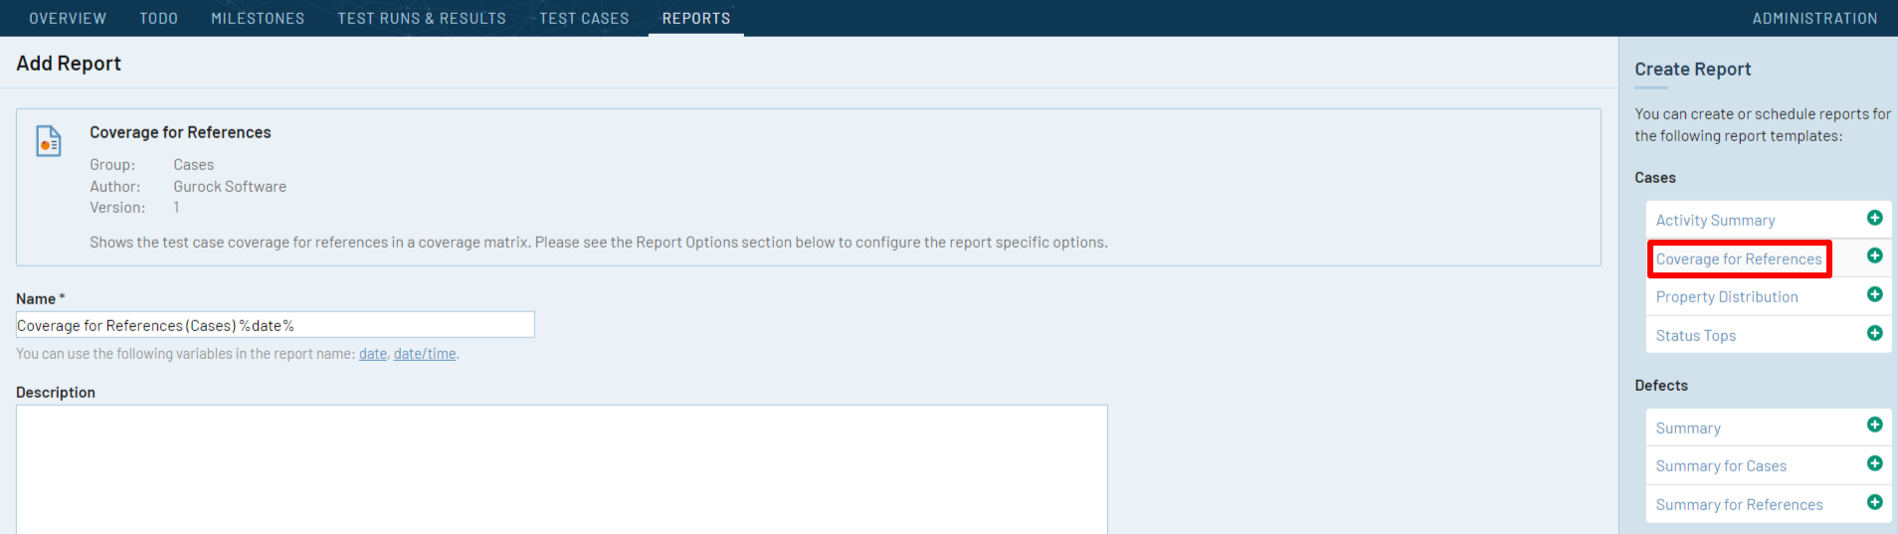Go to the Milestones tab

tap(258, 18)
